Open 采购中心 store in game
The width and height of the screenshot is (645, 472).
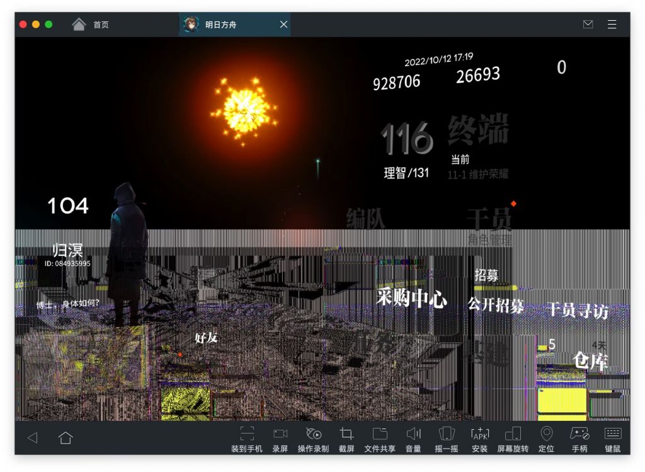pos(411,298)
